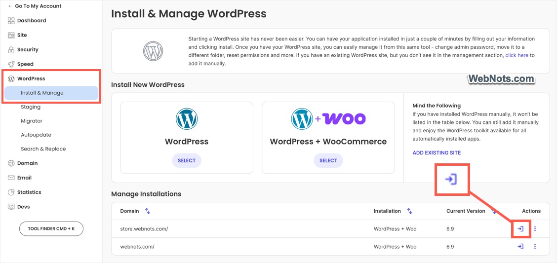Follow the 'click here' link in description
Image resolution: width=557 pixels, height=263 pixels.
click(x=517, y=55)
